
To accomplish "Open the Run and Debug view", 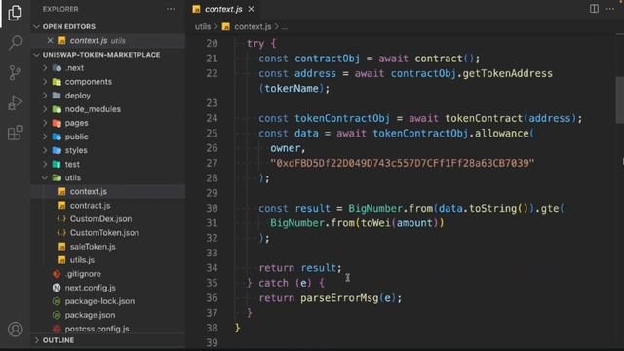I will tap(16, 102).
